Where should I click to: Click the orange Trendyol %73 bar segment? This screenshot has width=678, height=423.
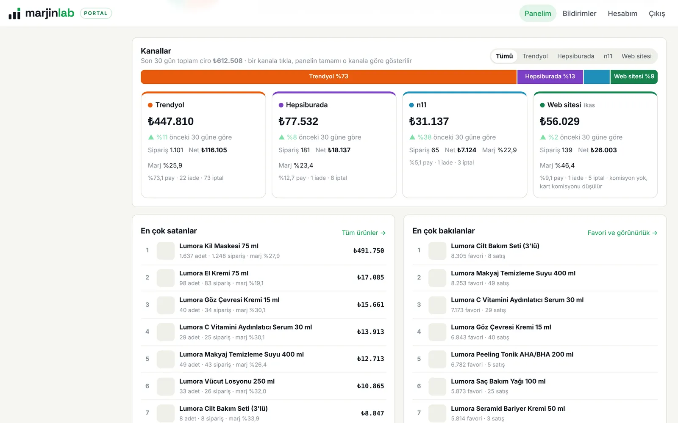(x=329, y=77)
